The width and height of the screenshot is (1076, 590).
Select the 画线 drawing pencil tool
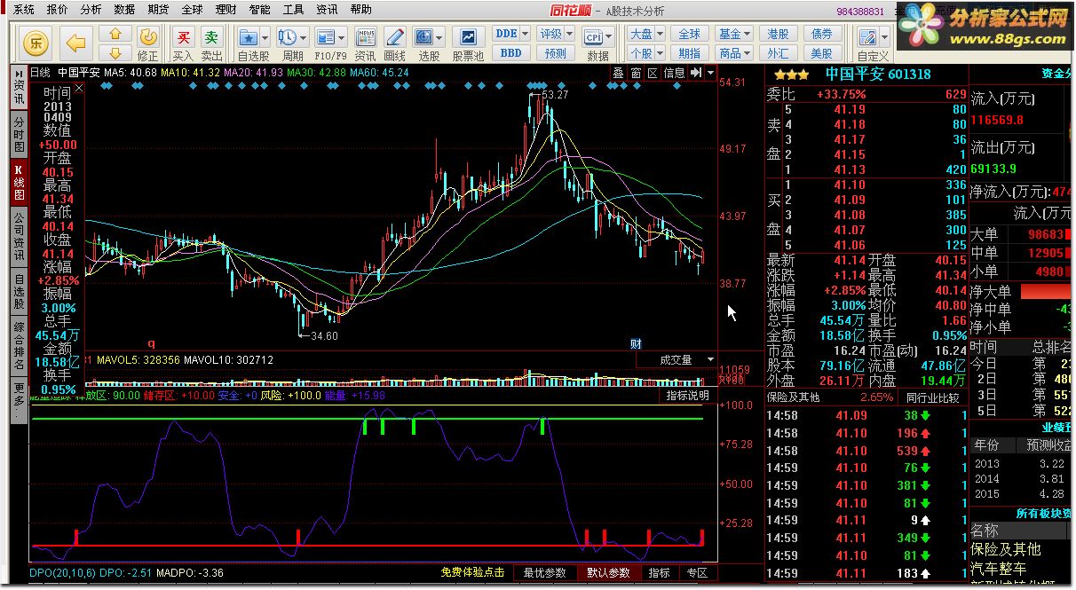click(x=395, y=37)
